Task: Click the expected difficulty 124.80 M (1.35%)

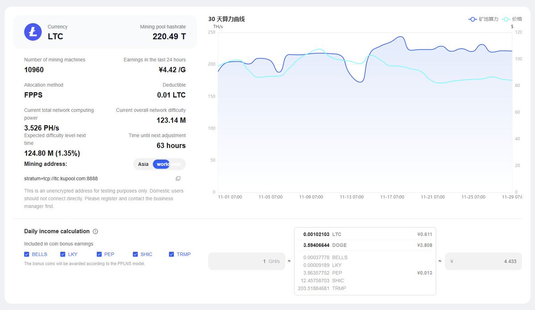Action: (52, 153)
